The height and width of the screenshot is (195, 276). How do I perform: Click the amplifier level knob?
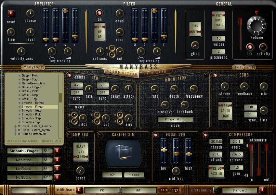pyautogui.click(x=30, y=32)
